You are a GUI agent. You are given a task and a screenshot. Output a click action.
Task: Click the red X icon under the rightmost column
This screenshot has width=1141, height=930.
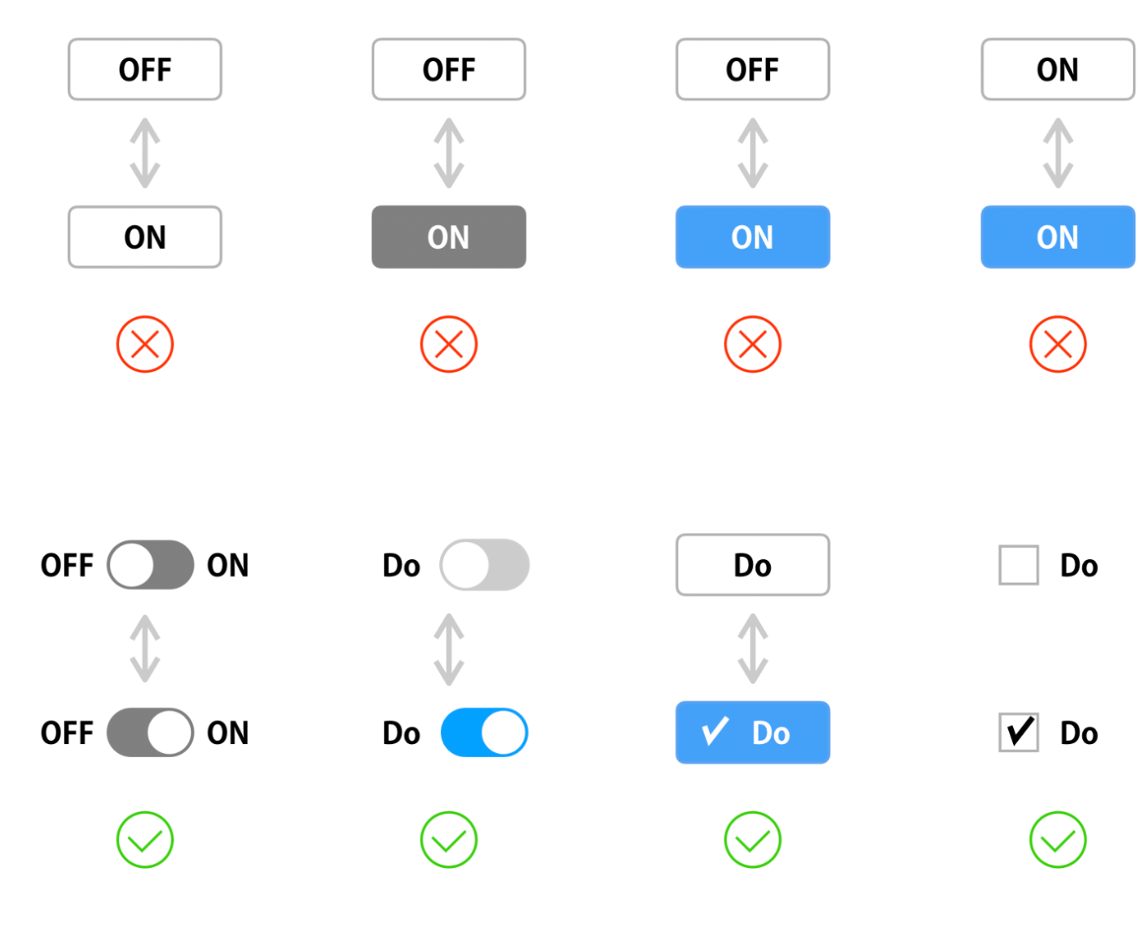tap(1058, 344)
